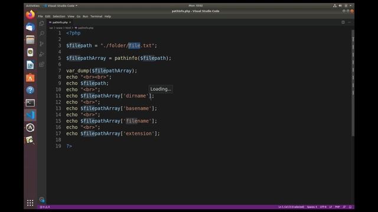Open the Files manager from dock
Screen dimensions: 378x212
[x=30, y=39]
